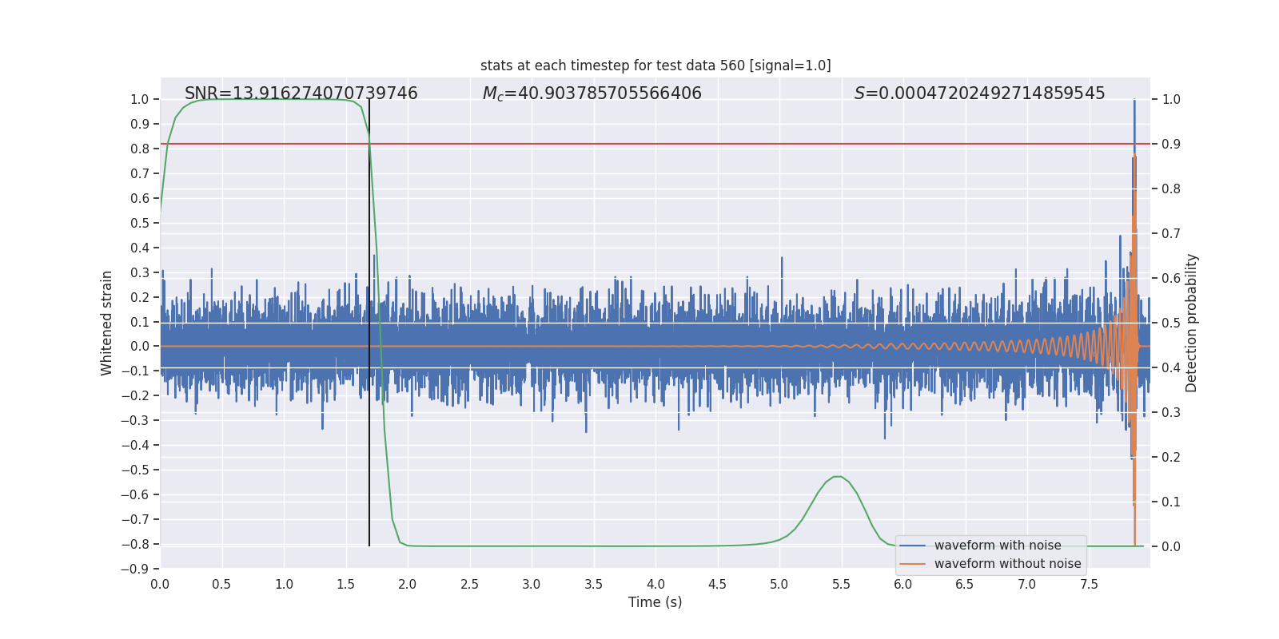Screen dimensions: 1279x639
Task: Click the Time axis tick label 3.0
Action: (x=532, y=584)
